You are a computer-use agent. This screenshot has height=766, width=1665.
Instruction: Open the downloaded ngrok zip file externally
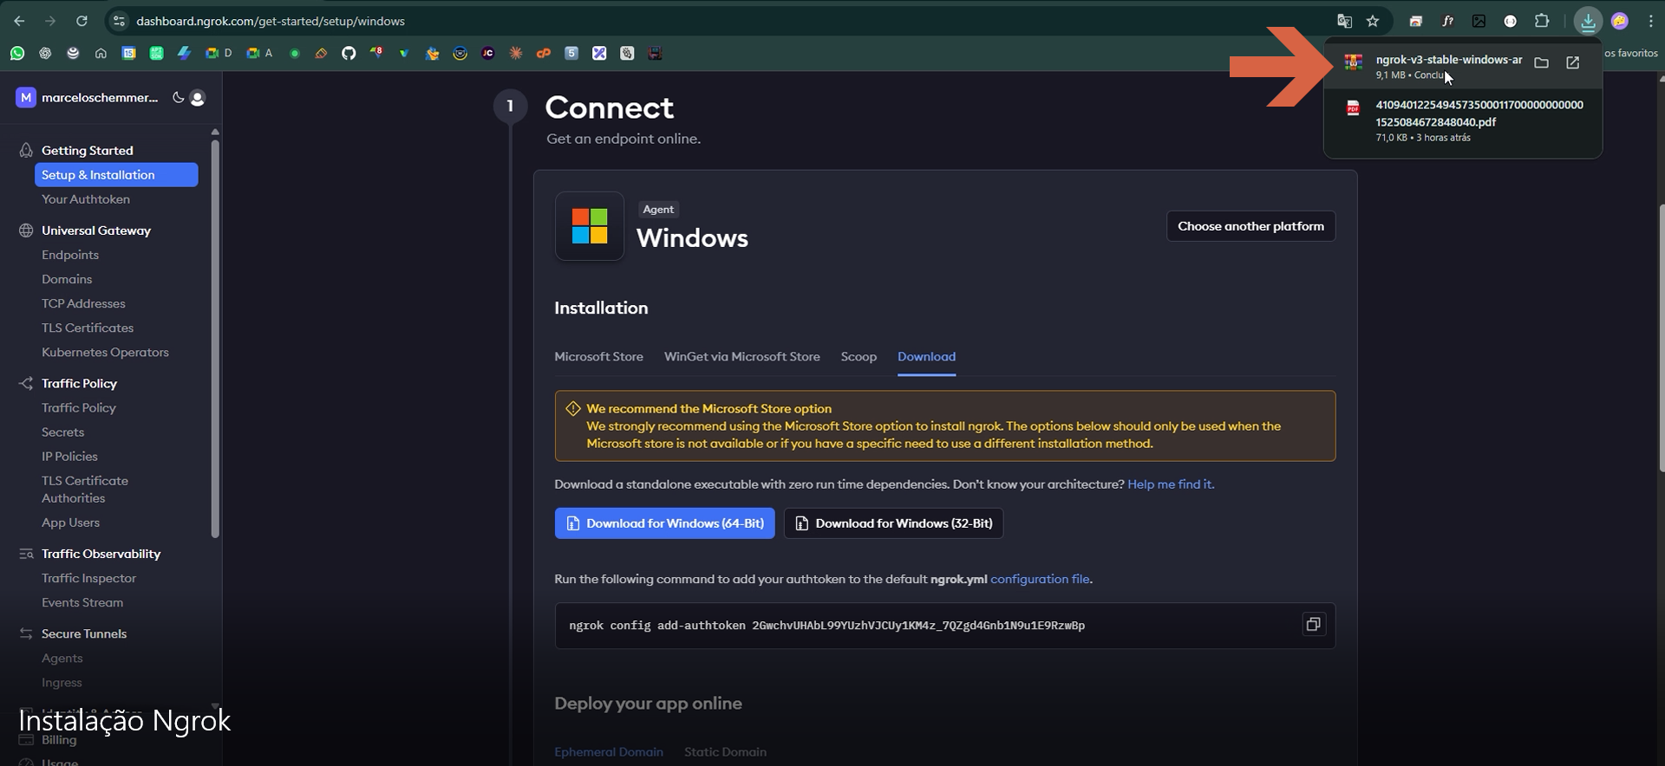tap(1572, 62)
